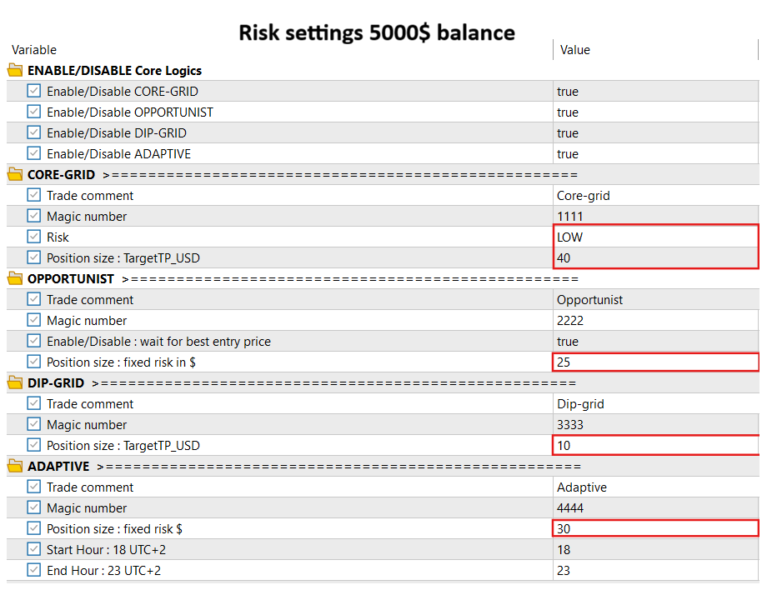Click the OPPORTUNIST section folder icon

[15, 279]
